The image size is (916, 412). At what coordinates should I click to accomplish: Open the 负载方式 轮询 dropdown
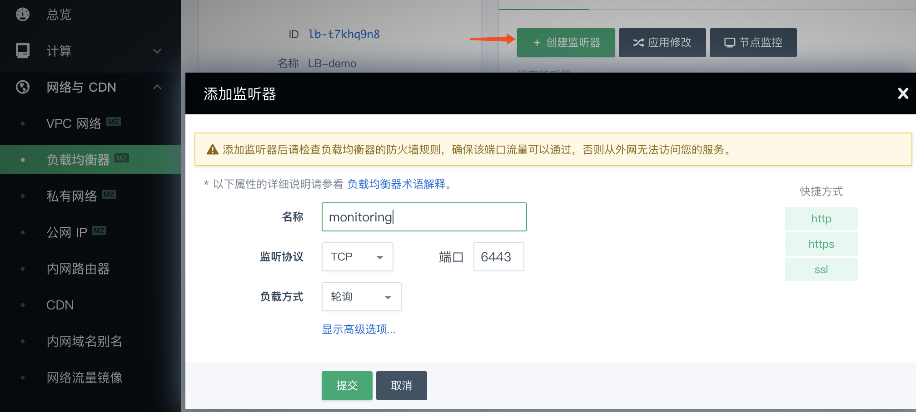362,297
